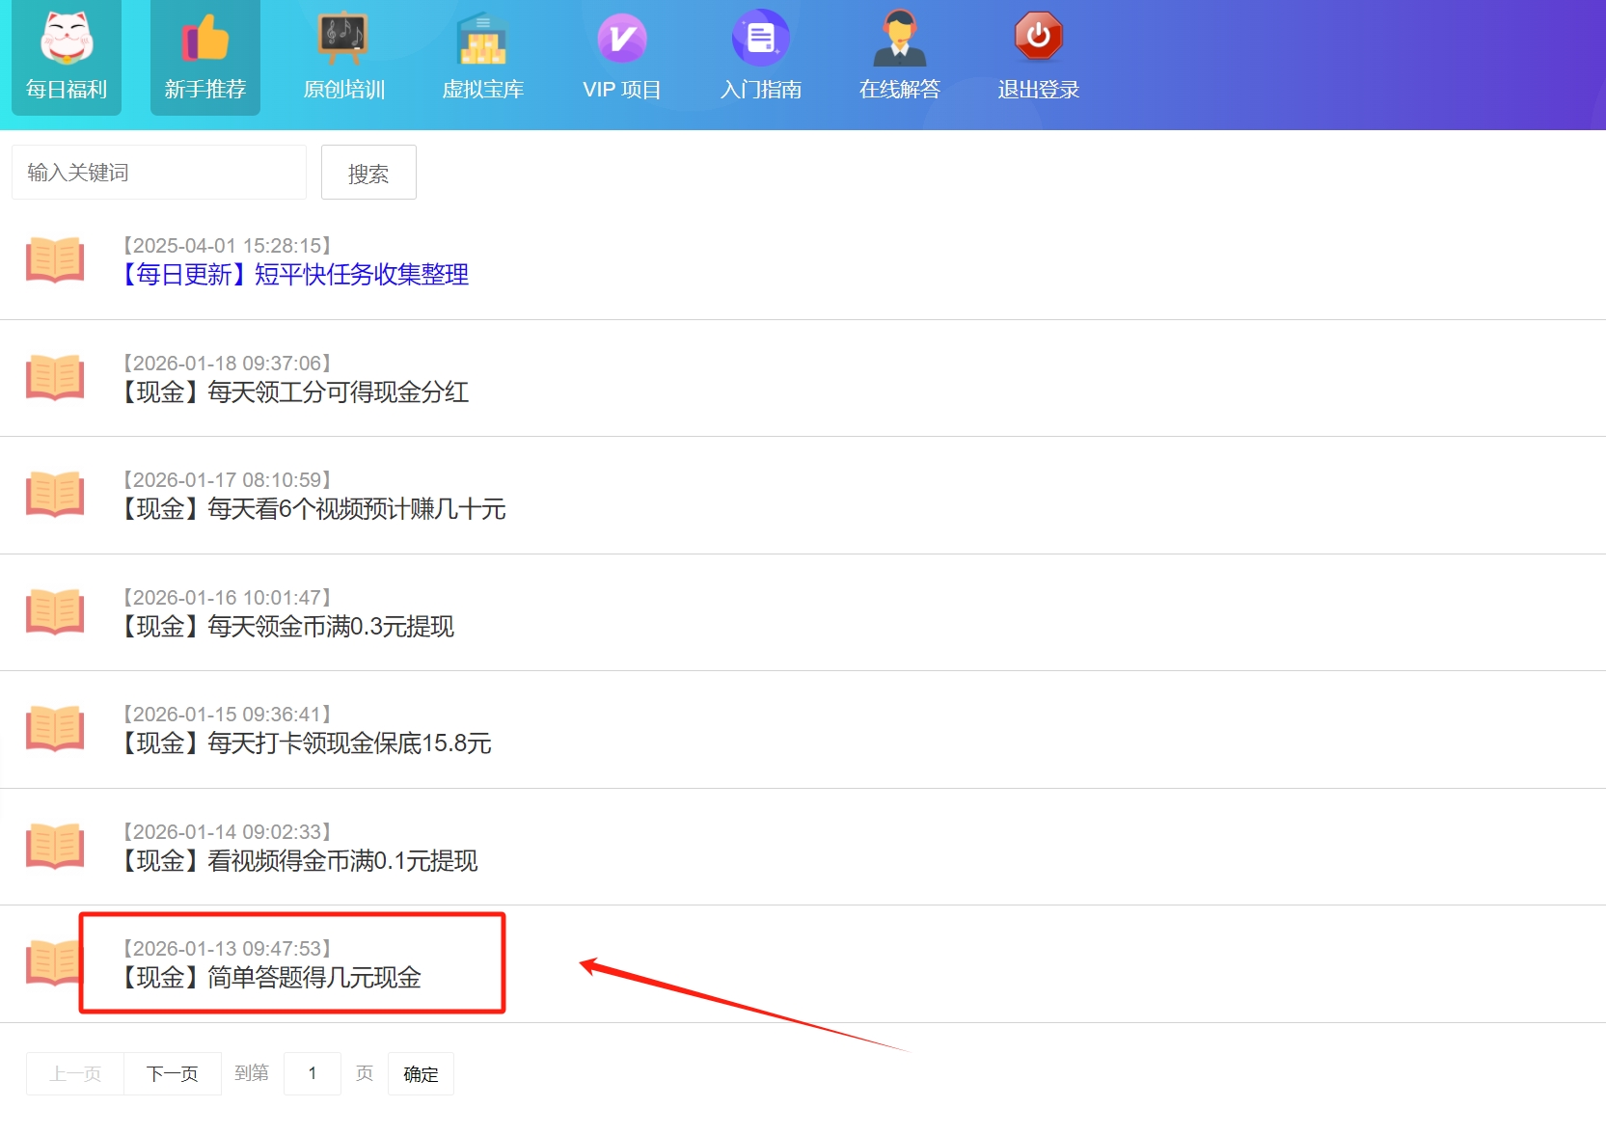
Task: Open 每天打卡领现金保底15.8元 article
Action: pyautogui.click(x=306, y=743)
